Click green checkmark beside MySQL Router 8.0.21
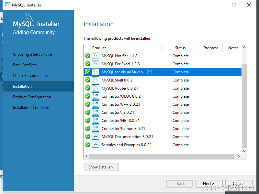This screenshot has height=194, width=259. (88, 88)
